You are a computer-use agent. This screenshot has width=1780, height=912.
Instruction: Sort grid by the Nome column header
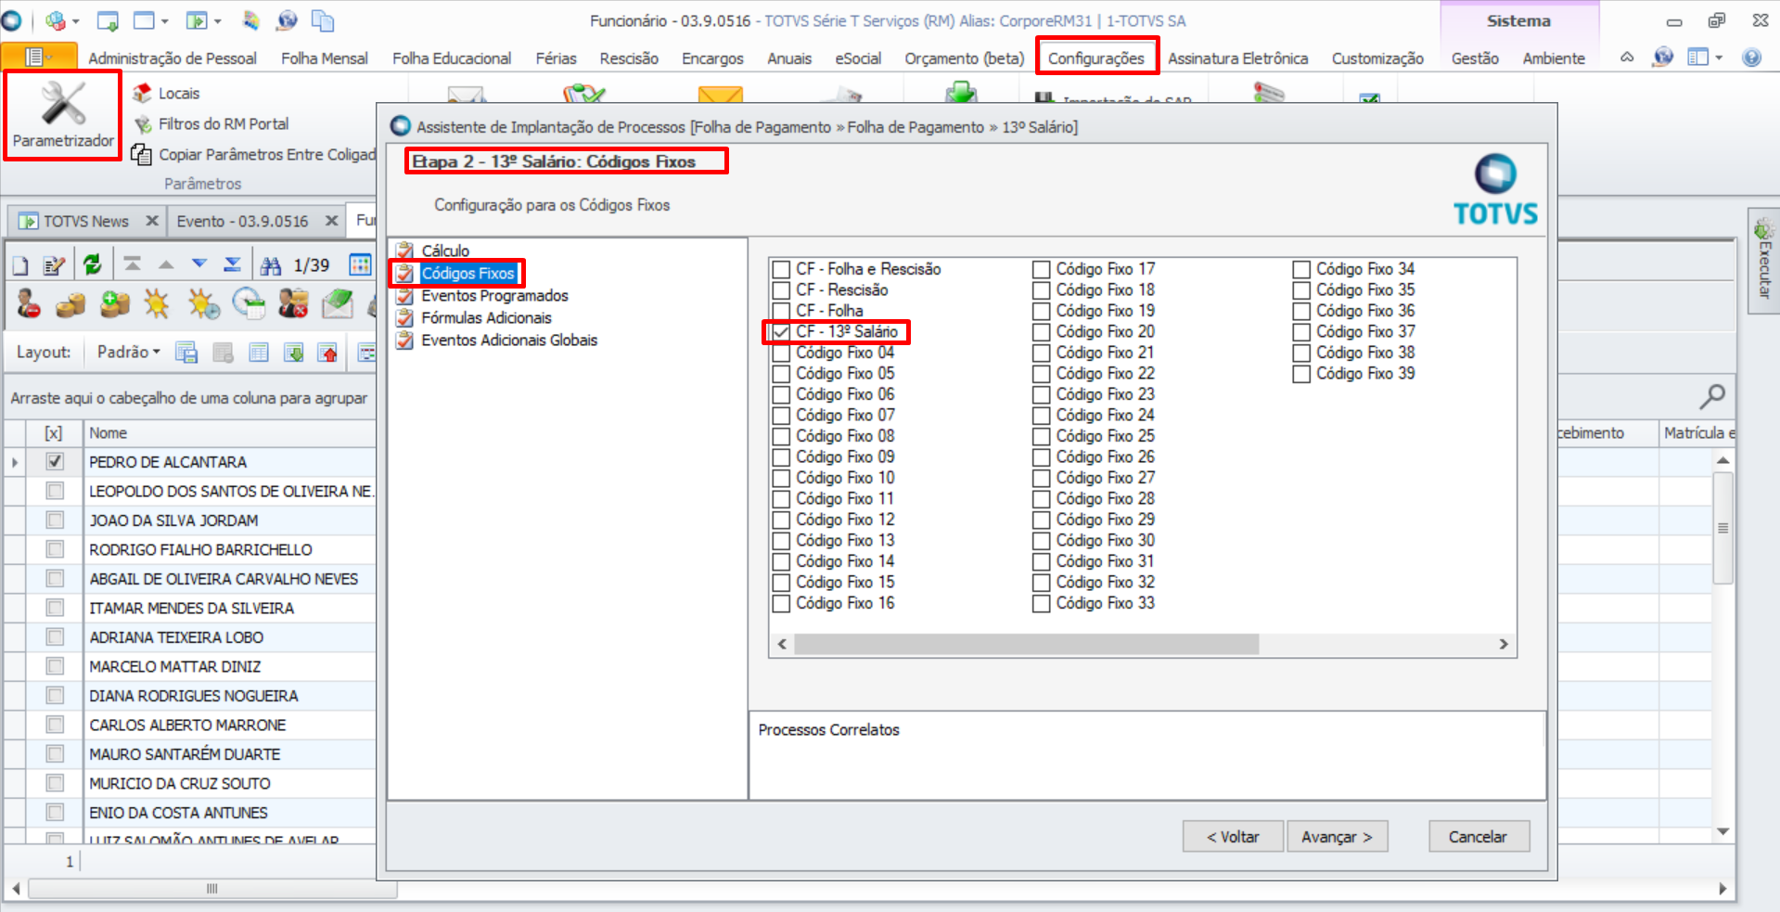229,433
